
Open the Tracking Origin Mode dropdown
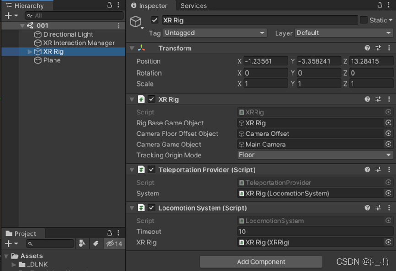pyautogui.click(x=315, y=155)
